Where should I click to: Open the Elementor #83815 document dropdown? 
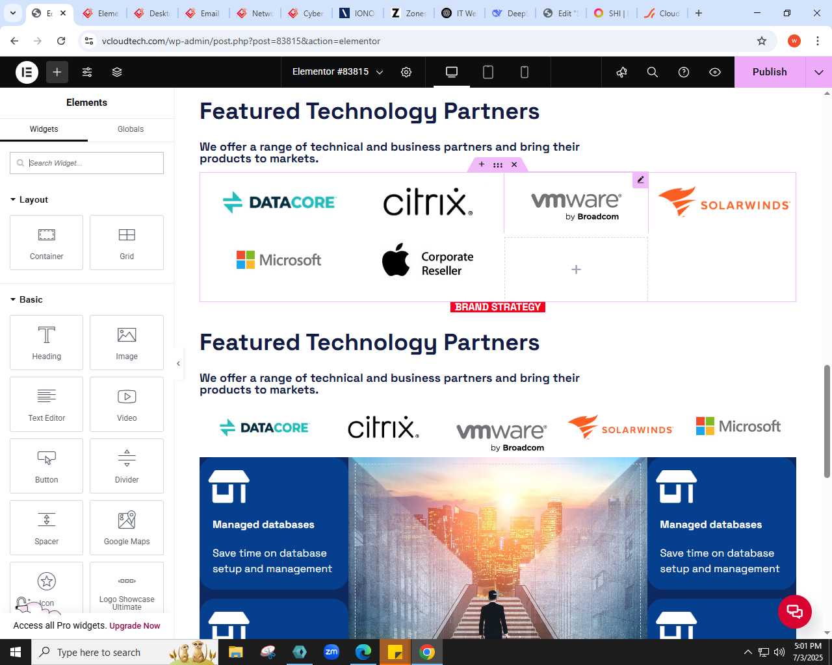(337, 72)
